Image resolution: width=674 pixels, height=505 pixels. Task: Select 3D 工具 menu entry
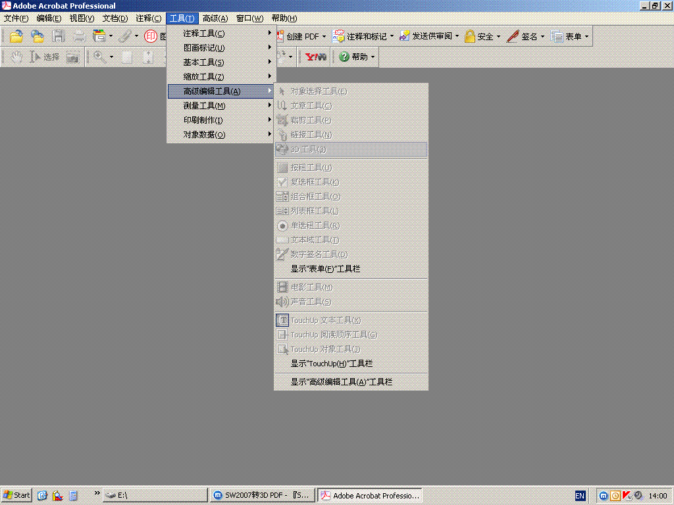click(x=351, y=149)
